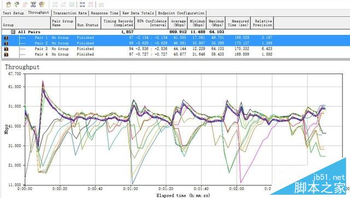
Task: Click the 61.000 peak in the Throughput graph
Action: click(43, 82)
